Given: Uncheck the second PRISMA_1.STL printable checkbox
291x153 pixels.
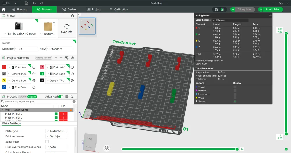Looking at the screenshot, I should tap(56, 118).
